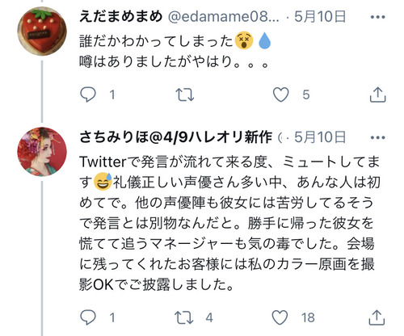Retweet えだまめまめ's tweet
This screenshot has width=404, height=336.
185,94
